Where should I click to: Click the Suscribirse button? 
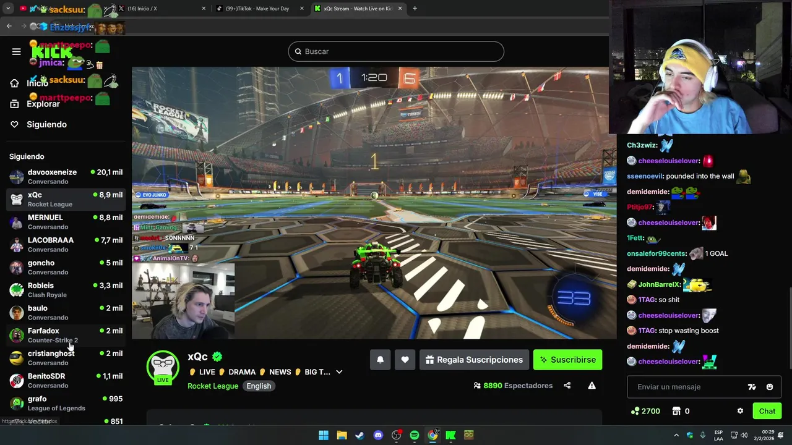(x=567, y=360)
